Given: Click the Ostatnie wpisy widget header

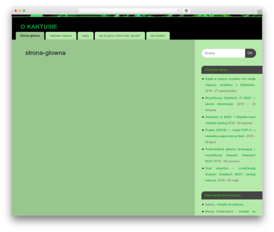Looking at the screenshot, I should coord(232,70).
